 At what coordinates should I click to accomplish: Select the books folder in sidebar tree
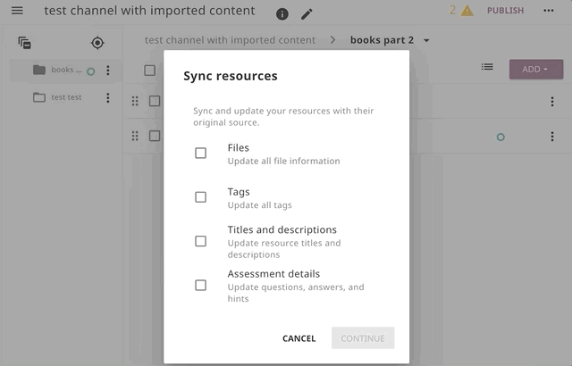point(65,71)
